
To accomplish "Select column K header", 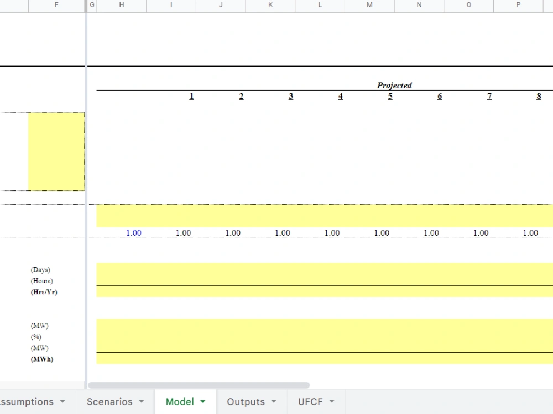I will point(270,6).
